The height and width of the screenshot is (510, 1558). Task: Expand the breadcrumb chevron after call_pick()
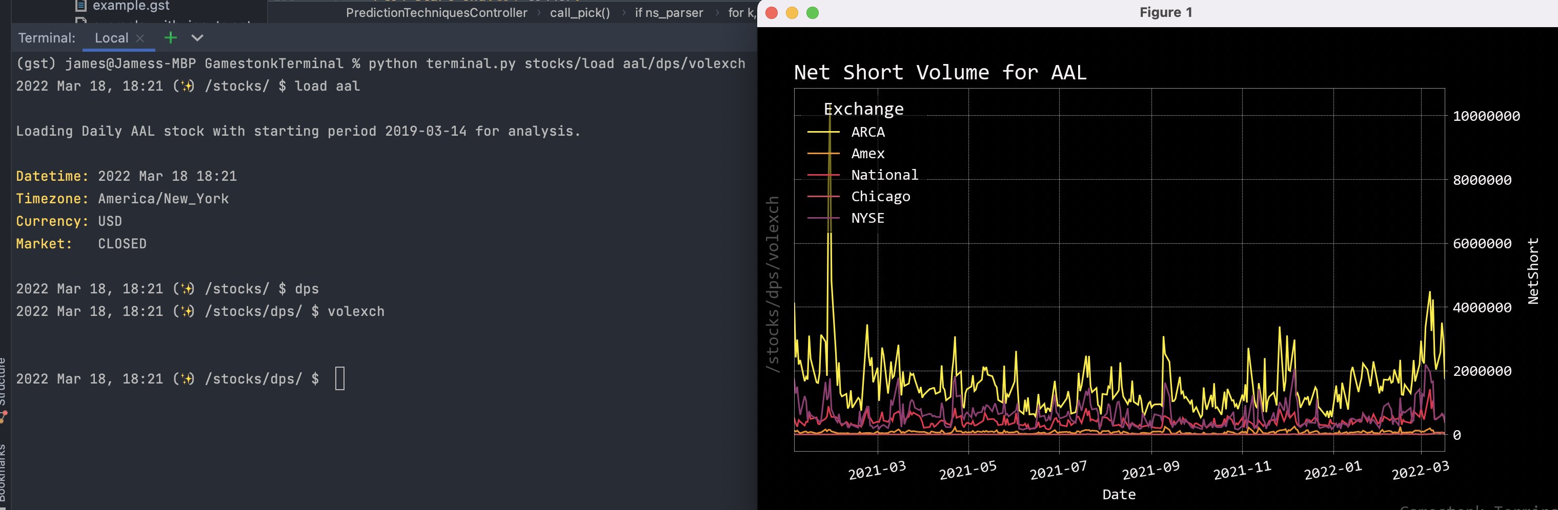[623, 12]
